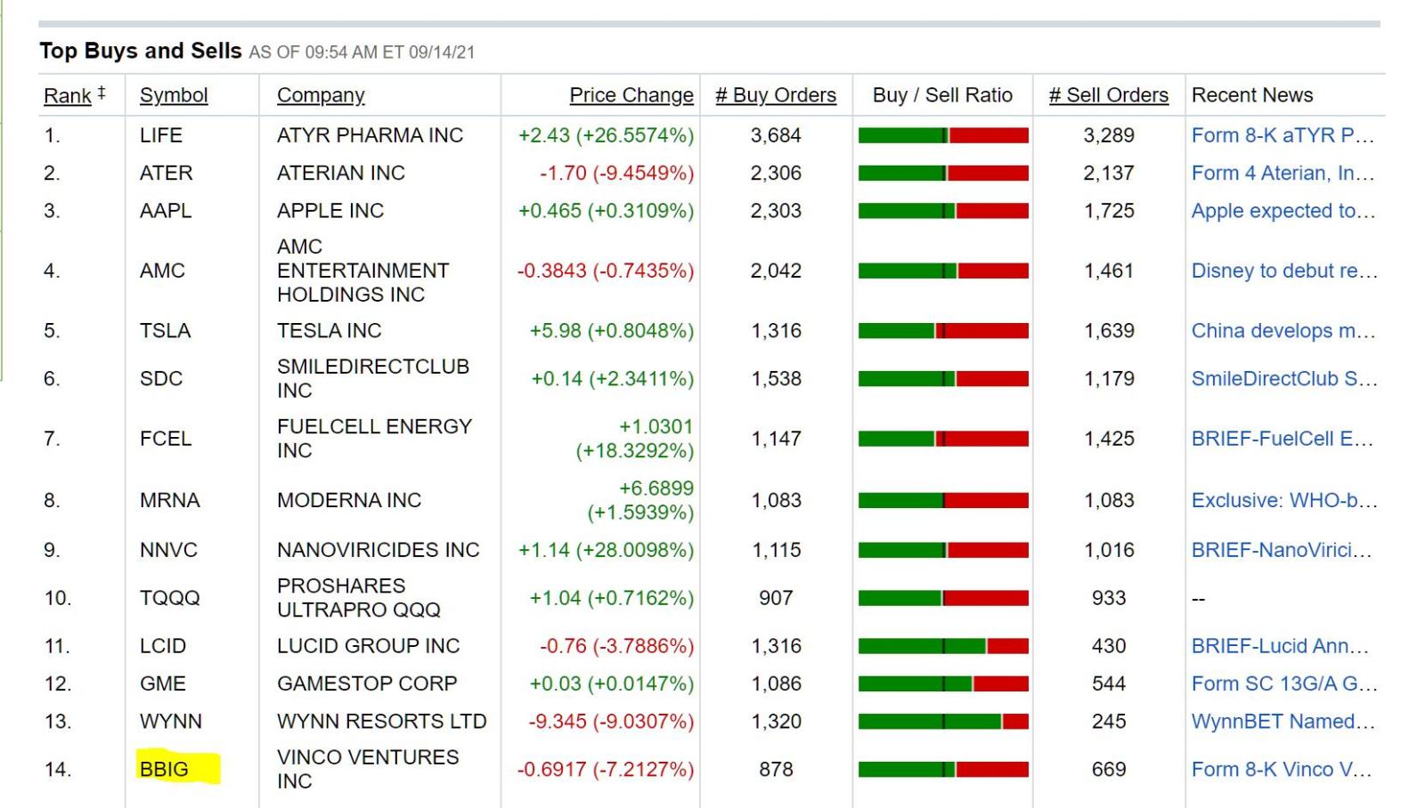Select the GME ticker symbol
Viewport: 1425px width, 808px height.
point(163,683)
